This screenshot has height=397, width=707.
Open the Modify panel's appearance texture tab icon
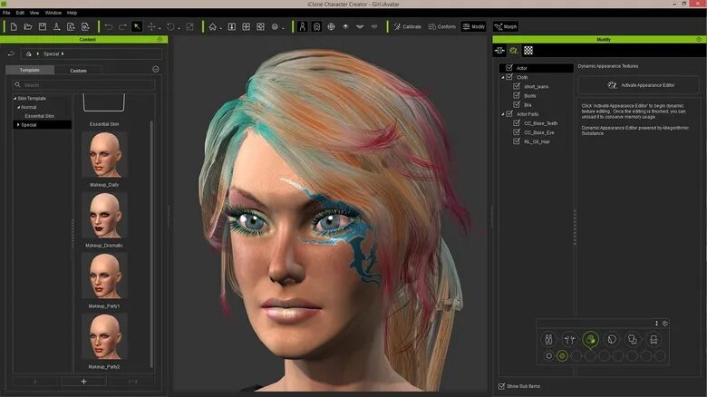pos(514,51)
